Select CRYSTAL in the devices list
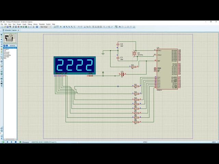Image resolution: width=219 pixels, height=164 pixels. click(x=6, y=54)
